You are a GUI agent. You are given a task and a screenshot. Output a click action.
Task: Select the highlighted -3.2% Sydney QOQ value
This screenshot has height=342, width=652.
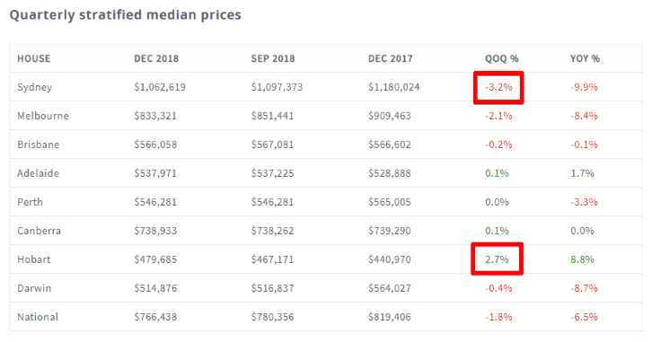tap(498, 87)
